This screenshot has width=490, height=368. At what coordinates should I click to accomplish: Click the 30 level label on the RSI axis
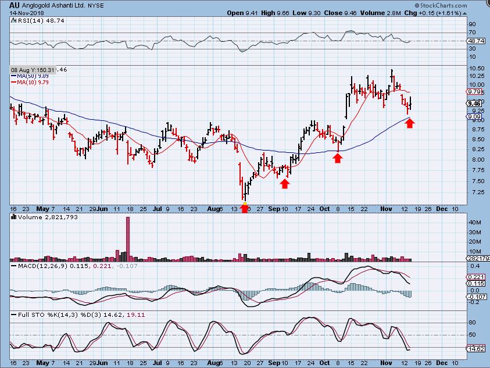click(473, 49)
